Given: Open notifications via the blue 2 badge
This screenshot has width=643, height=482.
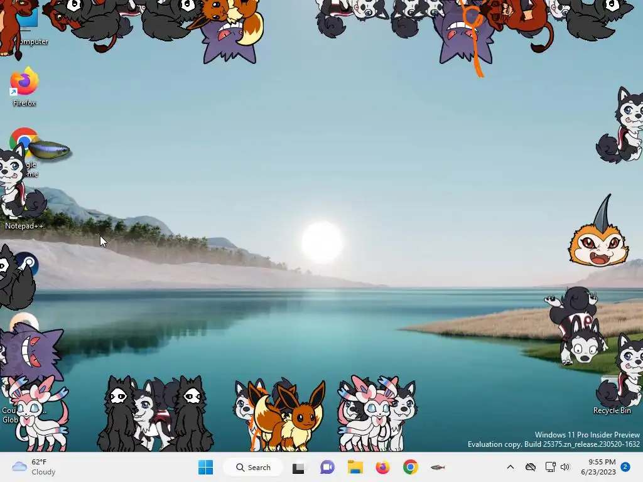Looking at the screenshot, I should [625, 467].
